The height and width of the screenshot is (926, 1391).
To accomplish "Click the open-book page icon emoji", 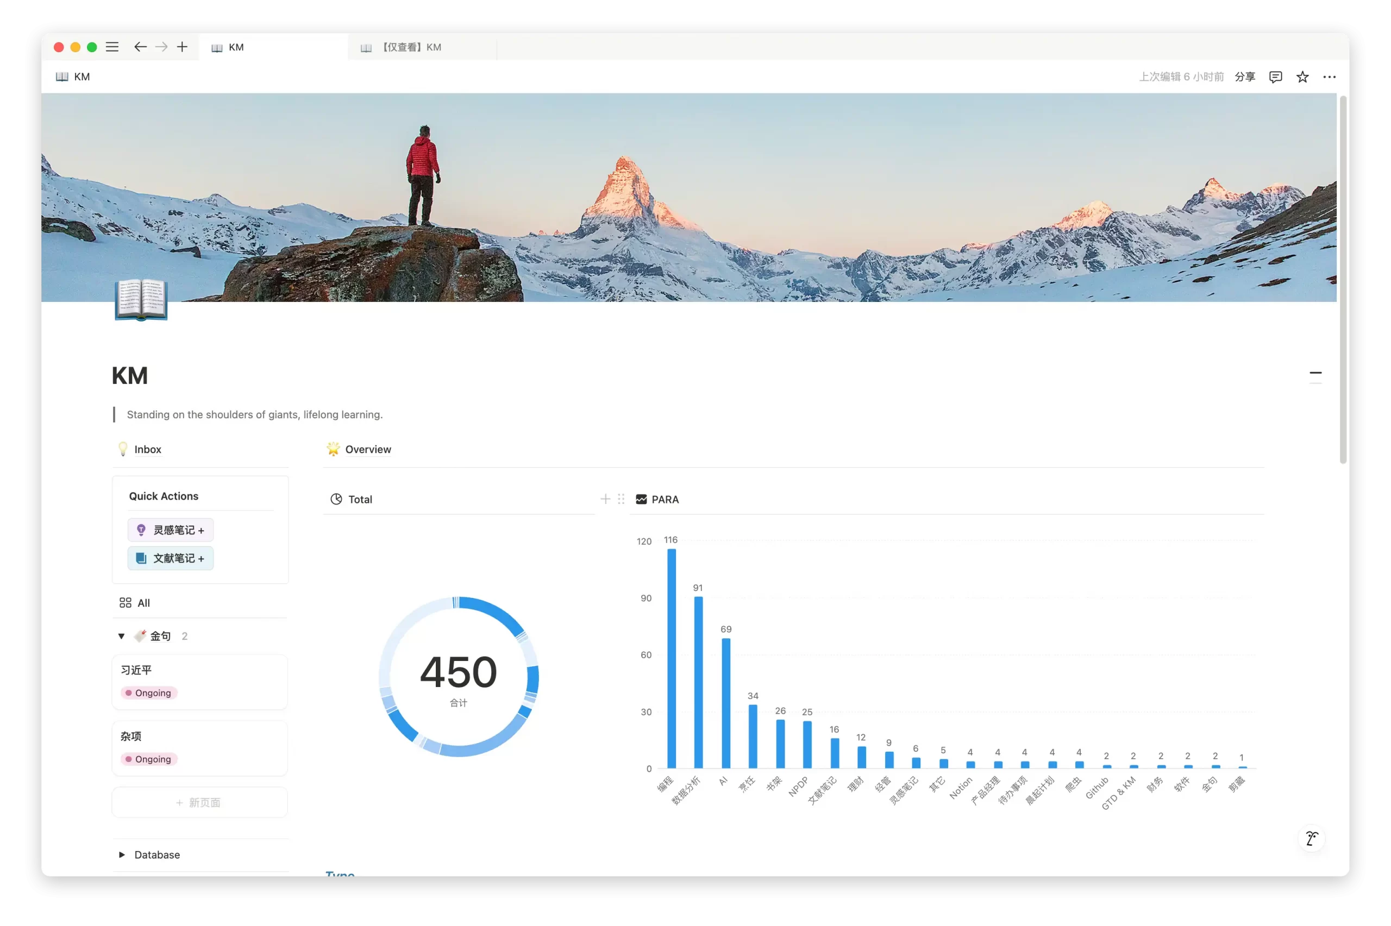I will tap(141, 299).
